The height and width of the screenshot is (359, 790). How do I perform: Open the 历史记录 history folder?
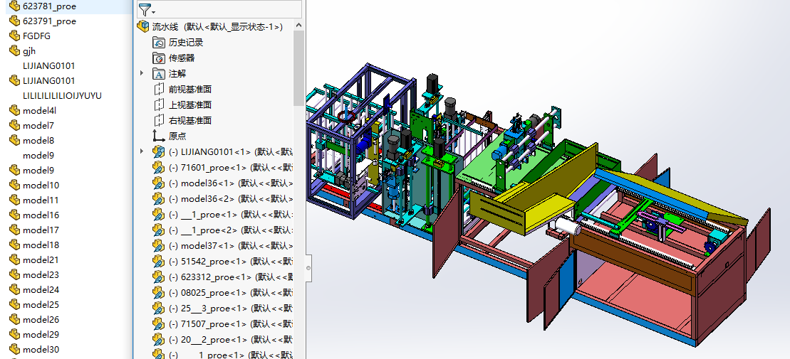click(159, 43)
